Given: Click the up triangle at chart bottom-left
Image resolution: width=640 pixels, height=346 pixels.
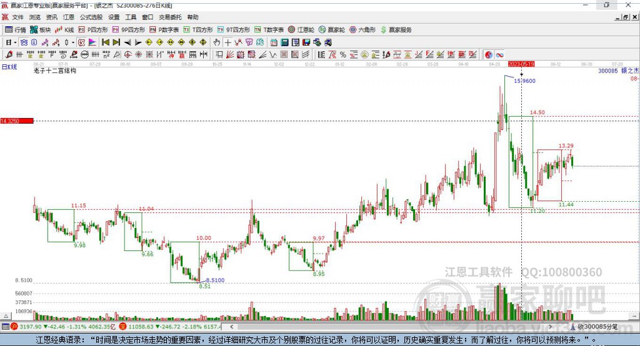Looking at the screenshot, I should coord(6,316).
